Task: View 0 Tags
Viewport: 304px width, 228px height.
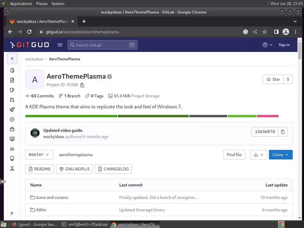Action: pos(94,96)
